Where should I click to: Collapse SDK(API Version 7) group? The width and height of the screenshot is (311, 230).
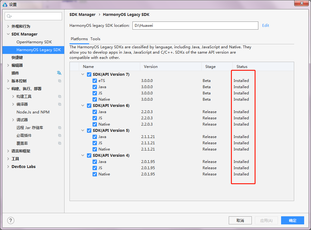point(83,74)
